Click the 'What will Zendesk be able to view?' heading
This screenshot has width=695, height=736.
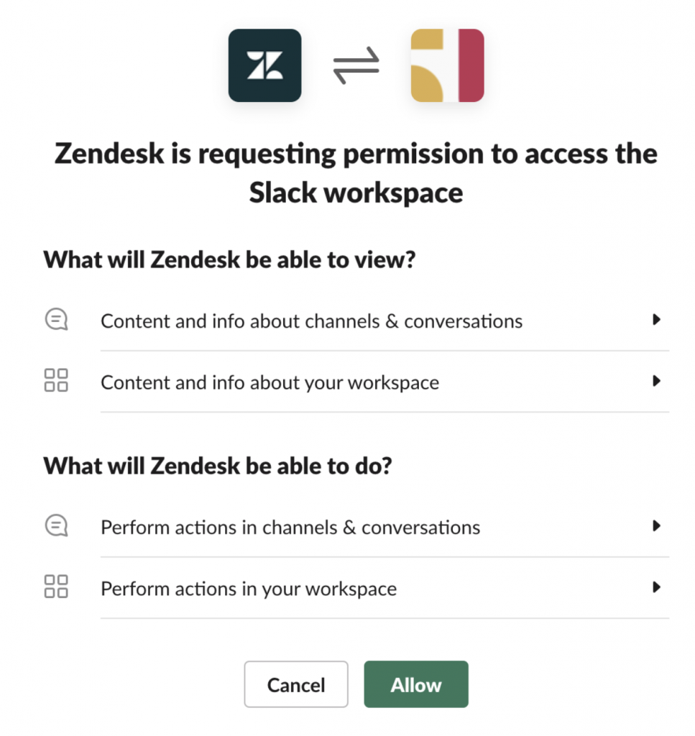[x=228, y=259]
